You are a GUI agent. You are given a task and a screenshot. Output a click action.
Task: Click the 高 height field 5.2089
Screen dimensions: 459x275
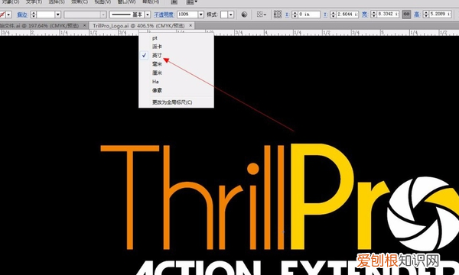click(441, 15)
